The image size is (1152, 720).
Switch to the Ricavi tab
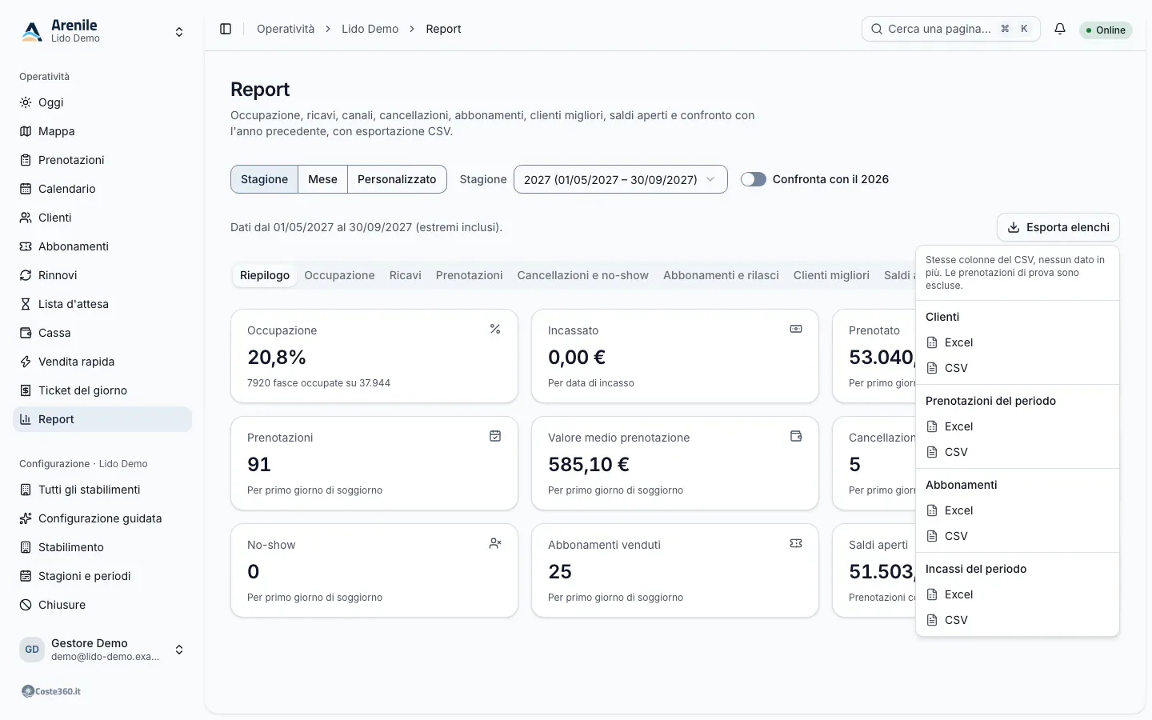pos(405,275)
